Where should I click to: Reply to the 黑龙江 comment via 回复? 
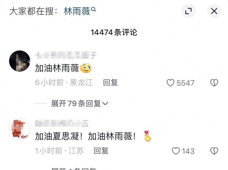[x=110, y=83]
